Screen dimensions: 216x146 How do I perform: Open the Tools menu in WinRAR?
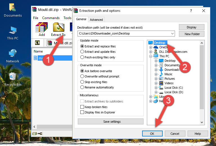click(67, 18)
